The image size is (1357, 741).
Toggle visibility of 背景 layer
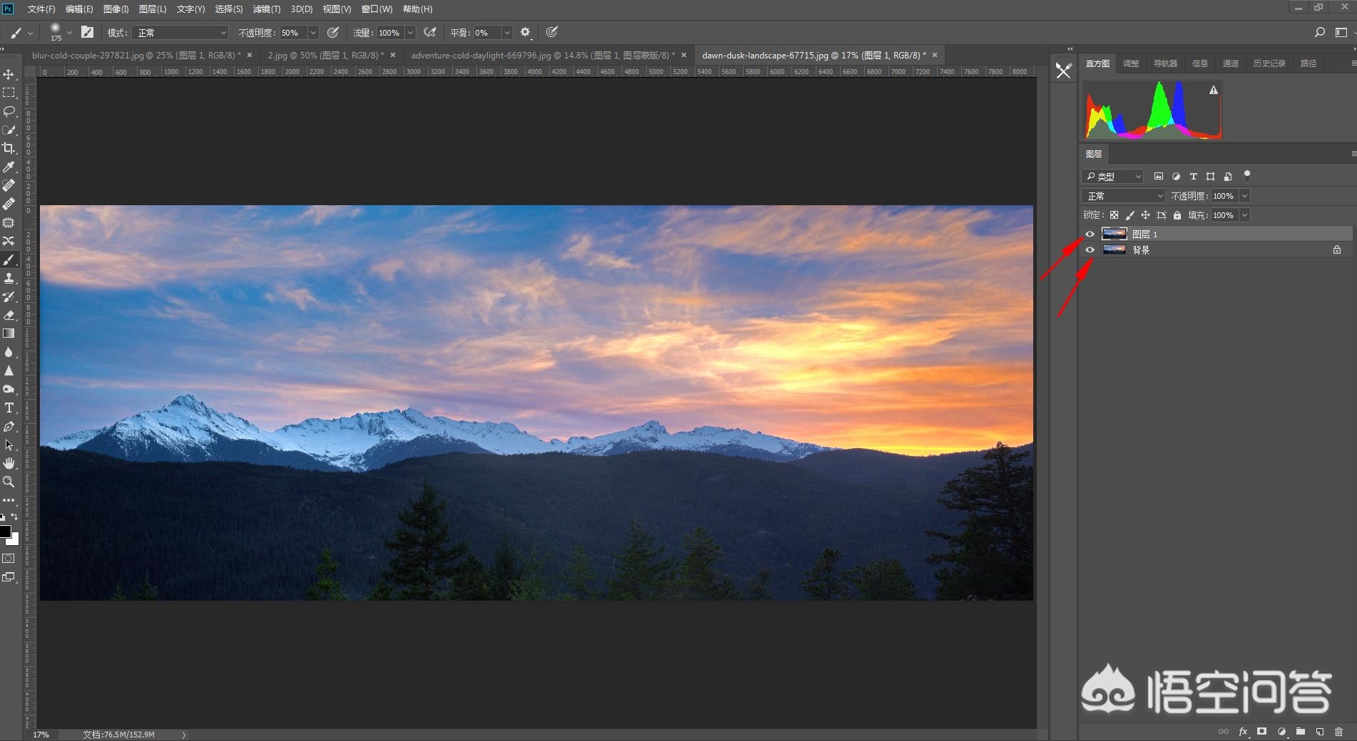coord(1090,250)
